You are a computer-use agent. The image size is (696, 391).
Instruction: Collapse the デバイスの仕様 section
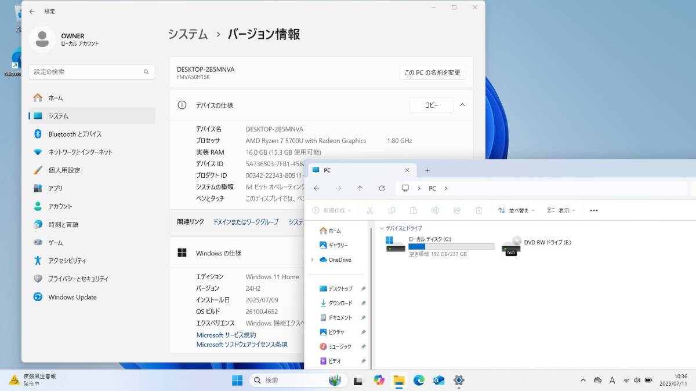462,105
